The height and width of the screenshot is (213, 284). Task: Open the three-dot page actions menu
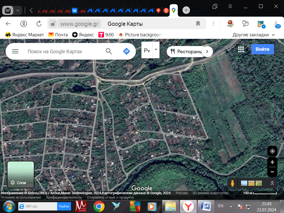point(213,24)
